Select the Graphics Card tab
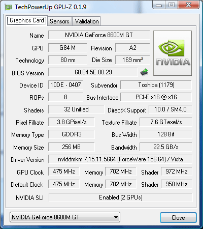203x229 pixels. [27, 20]
